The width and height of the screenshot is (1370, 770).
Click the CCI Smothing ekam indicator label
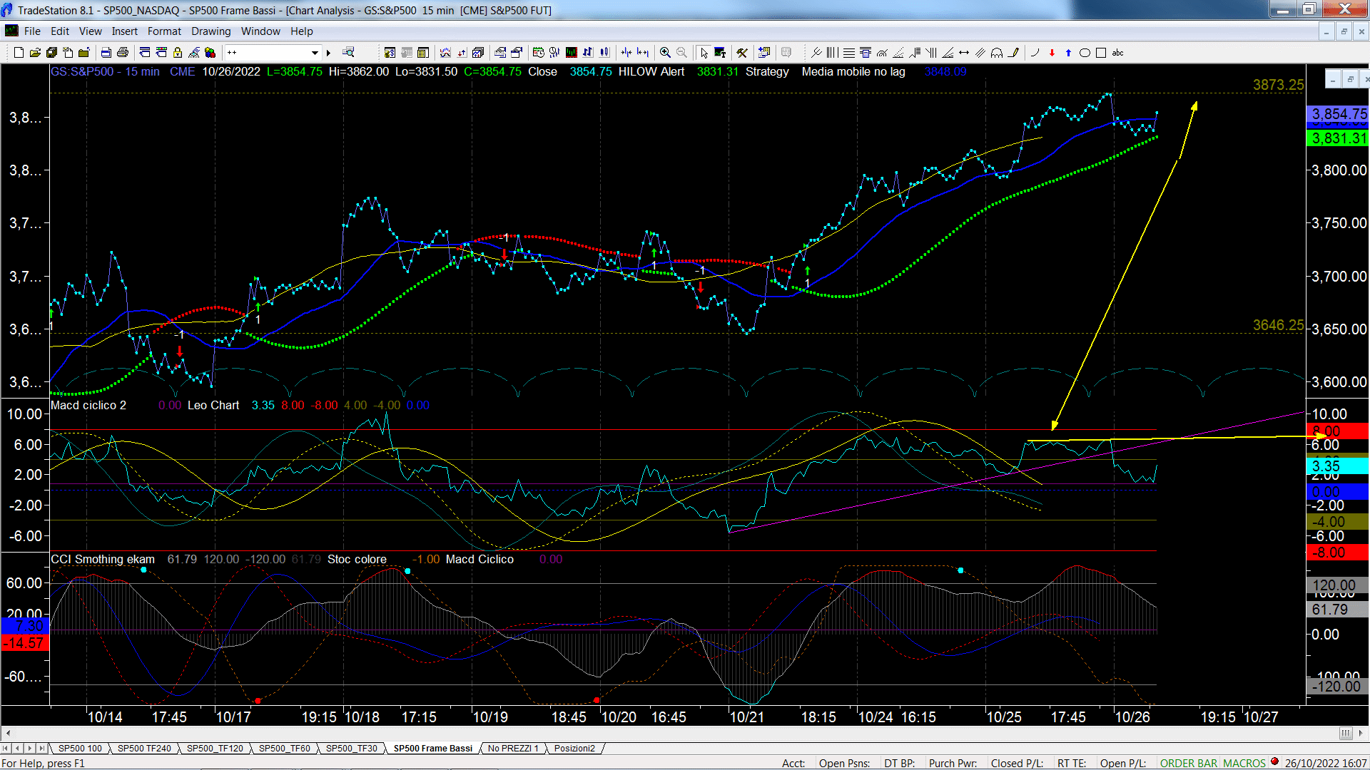coord(103,560)
